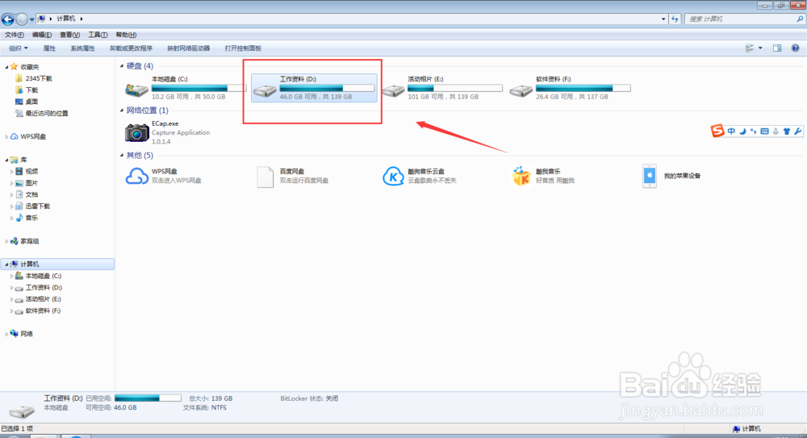Click 映射网络驱动器 in toolbar
The image size is (807, 438).
point(188,48)
